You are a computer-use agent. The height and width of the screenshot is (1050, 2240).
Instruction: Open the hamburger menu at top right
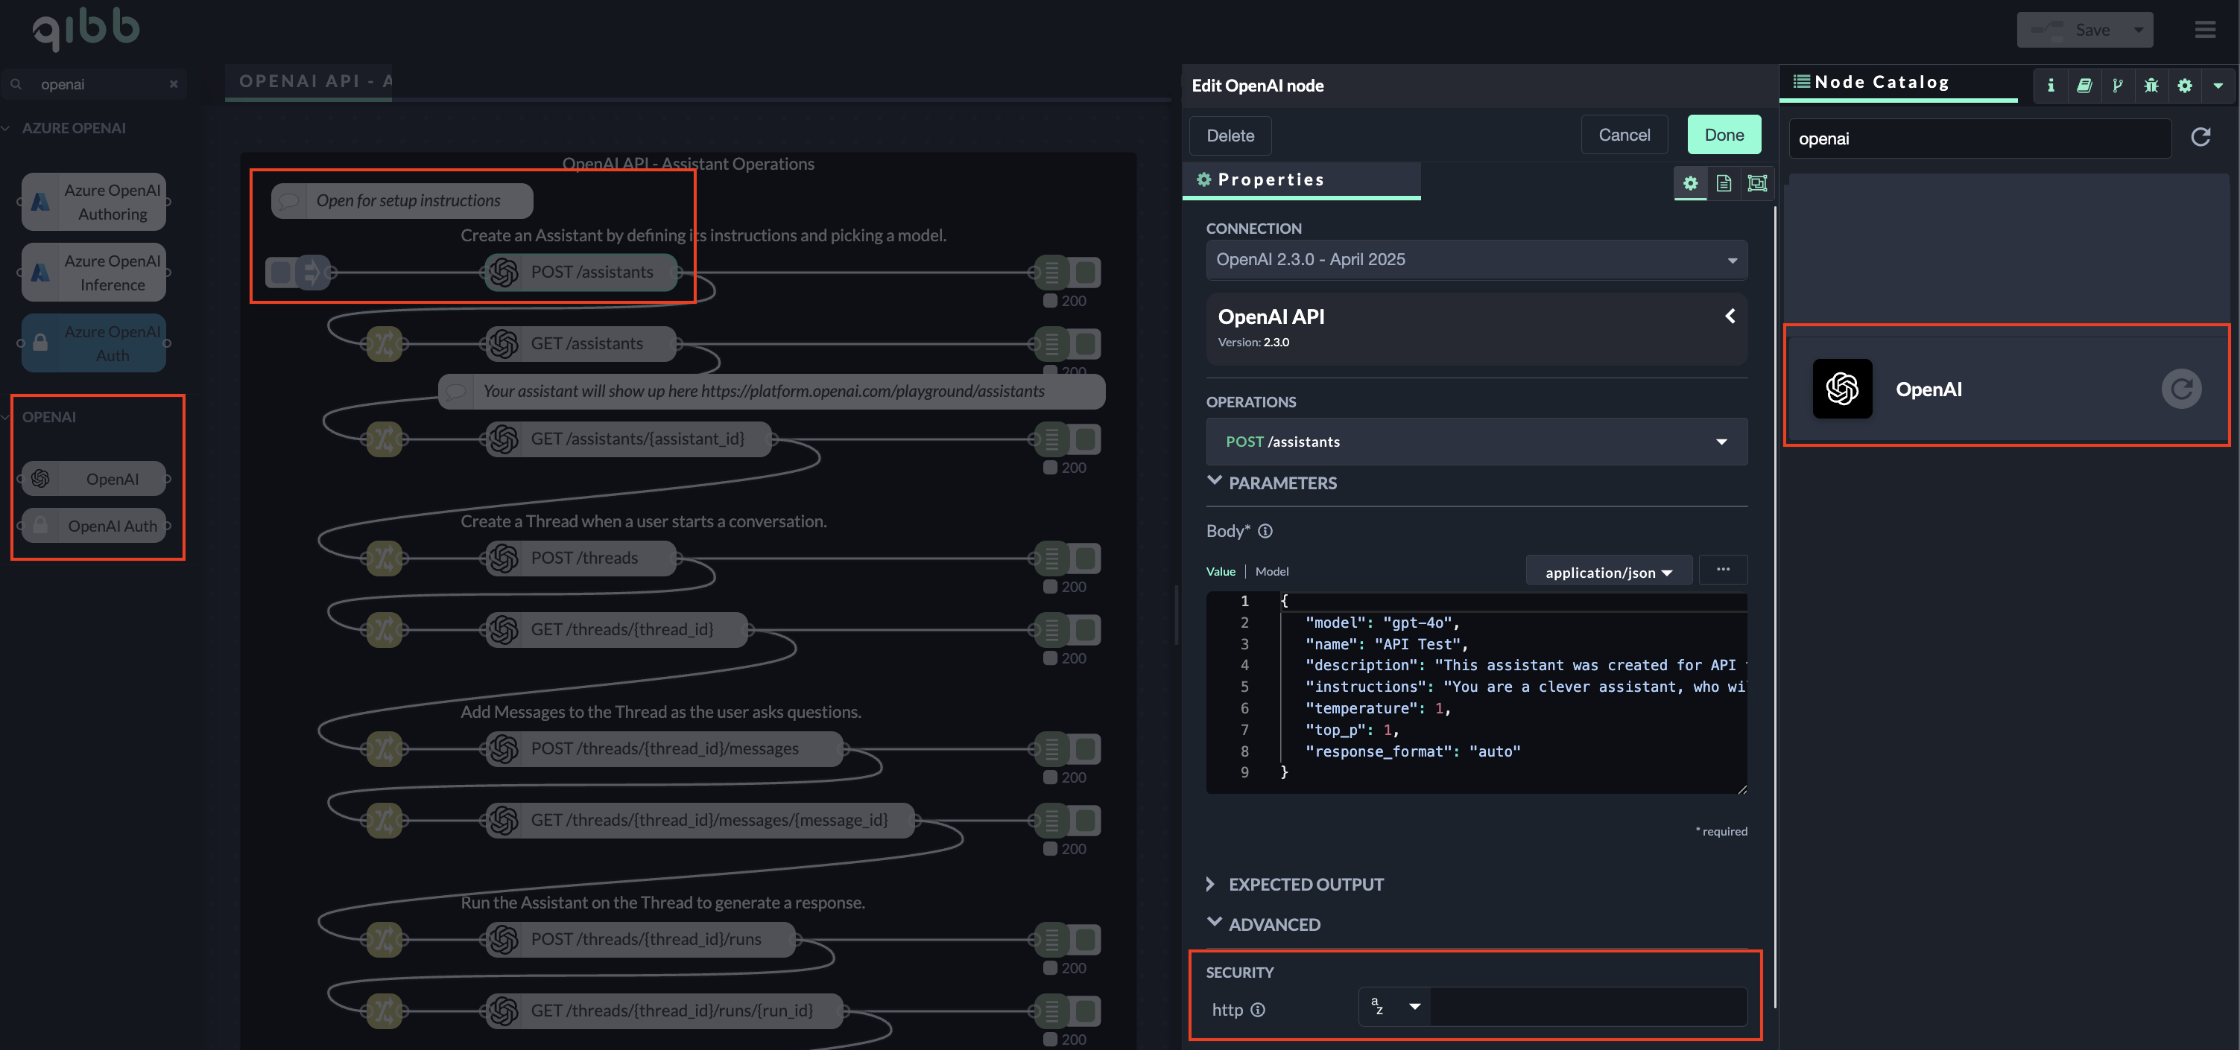[x=2206, y=29]
